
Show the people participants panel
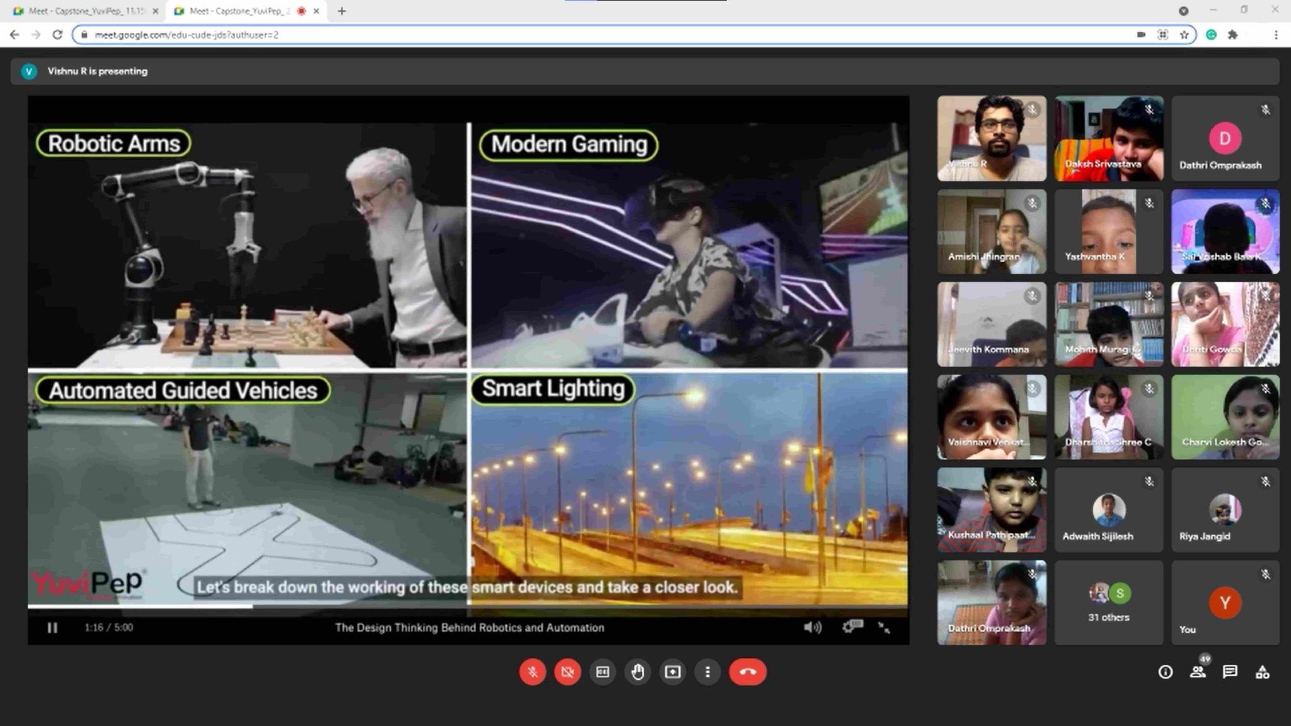click(x=1198, y=672)
